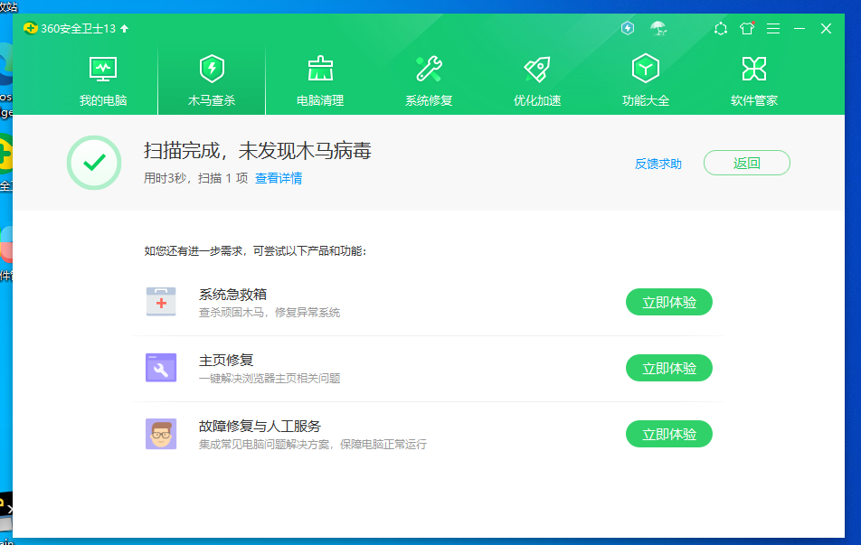Click the lightning hexagon icon in title bar
The image size is (861, 545).
pos(628,28)
